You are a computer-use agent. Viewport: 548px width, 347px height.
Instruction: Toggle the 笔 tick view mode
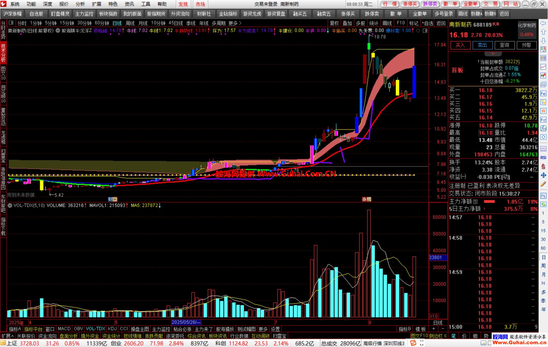pyautogui.click(x=453, y=336)
